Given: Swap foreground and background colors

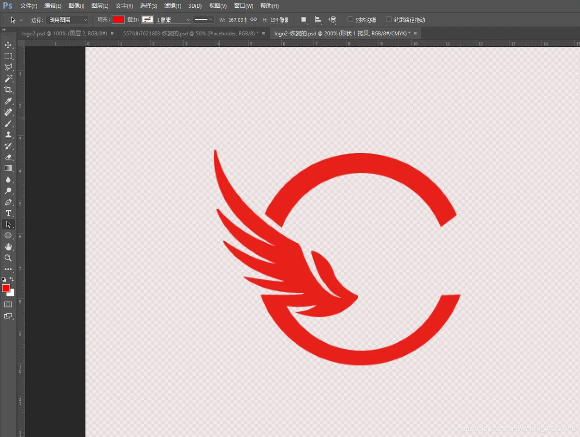Looking at the screenshot, I should pos(12,279).
